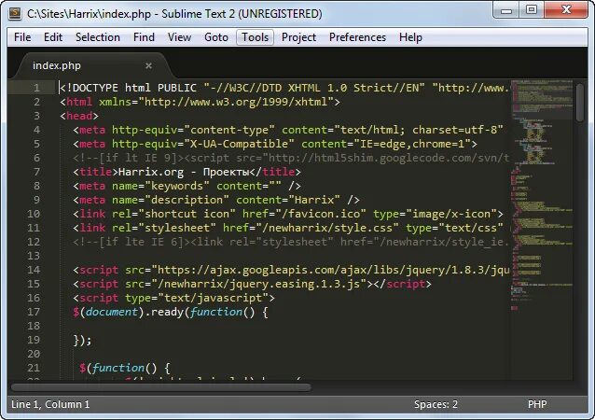The width and height of the screenshot is (595, 420).
Task: Click the lte IE 6 comment on line 12
Action: click(x=291, y=242)
